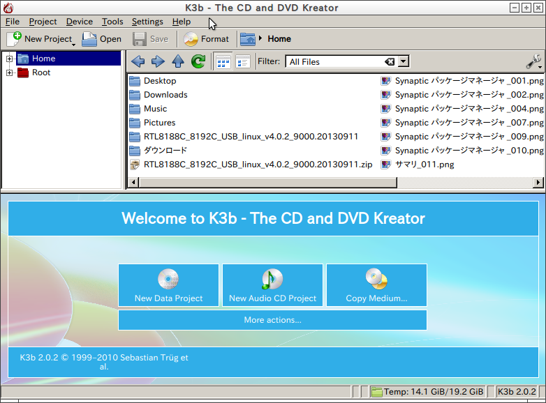The image size is (546, 403).
Task: Reload the file view with green icon
Action: coord(198,61)
